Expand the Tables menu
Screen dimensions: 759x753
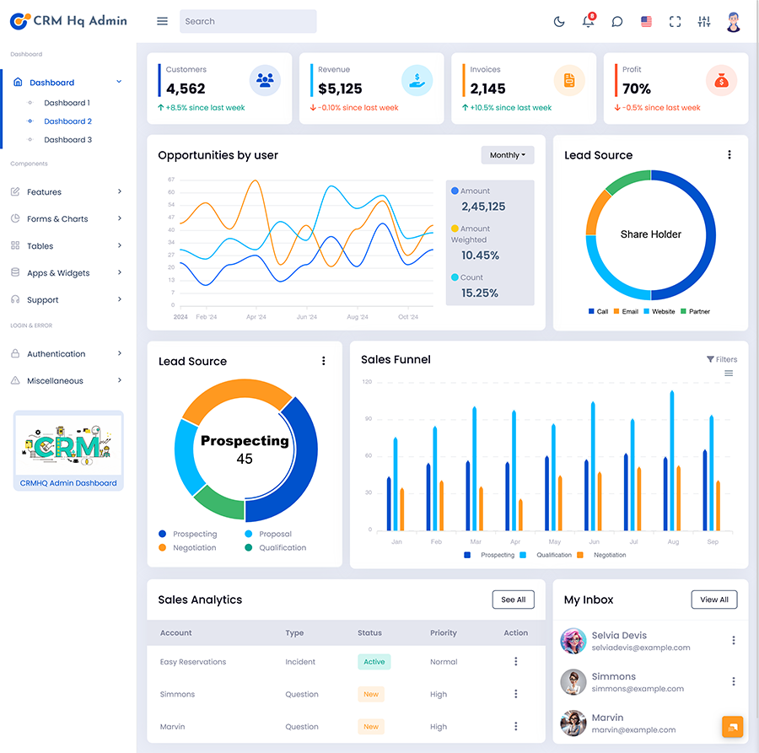(67, 246)
